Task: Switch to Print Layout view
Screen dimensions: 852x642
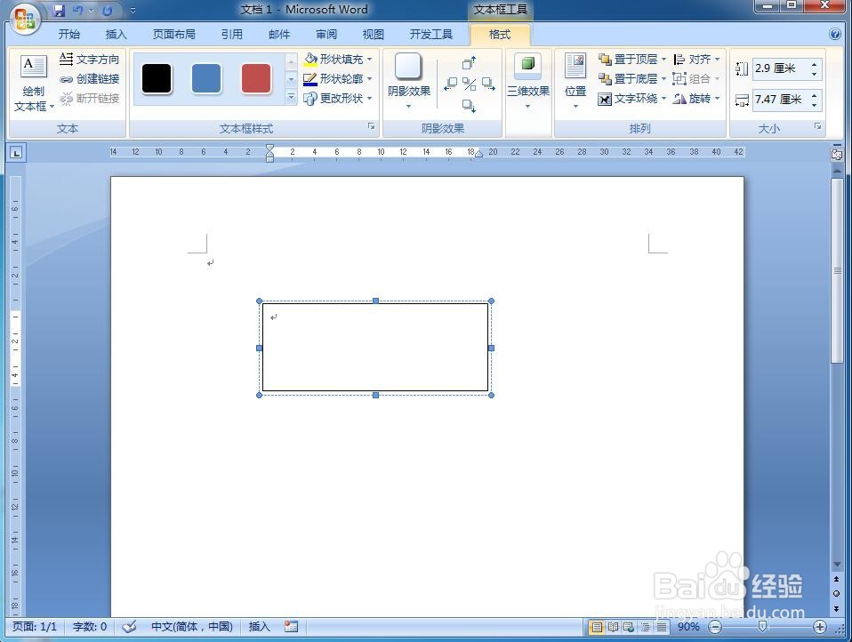Action: [x=597, y=628]
